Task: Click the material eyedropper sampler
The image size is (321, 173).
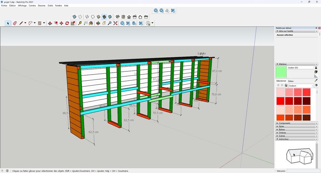Action: [316, 81]
